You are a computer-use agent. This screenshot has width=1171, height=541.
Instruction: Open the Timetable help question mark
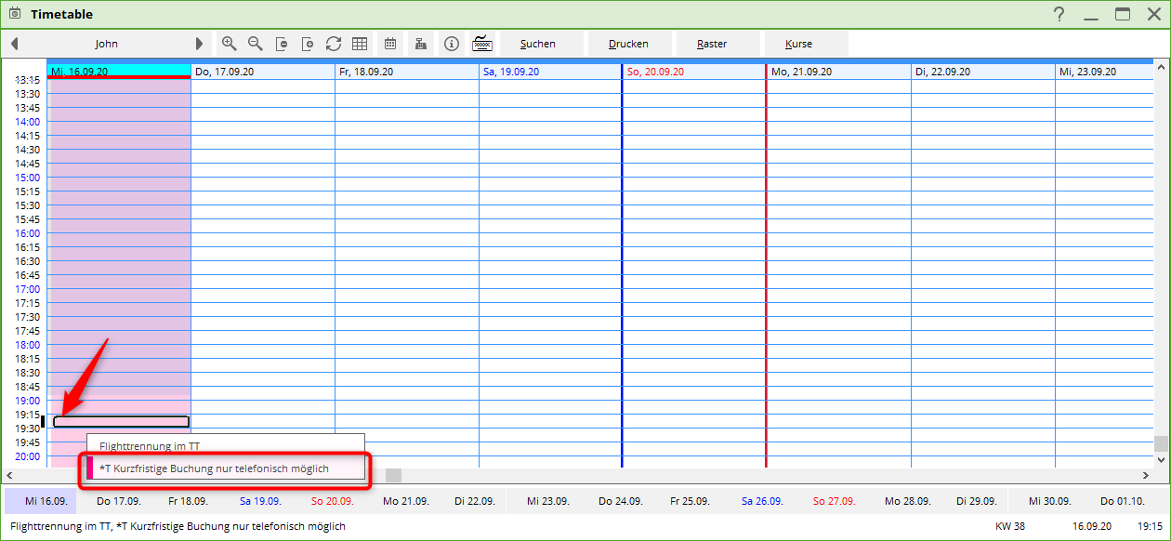point(1059,14)
